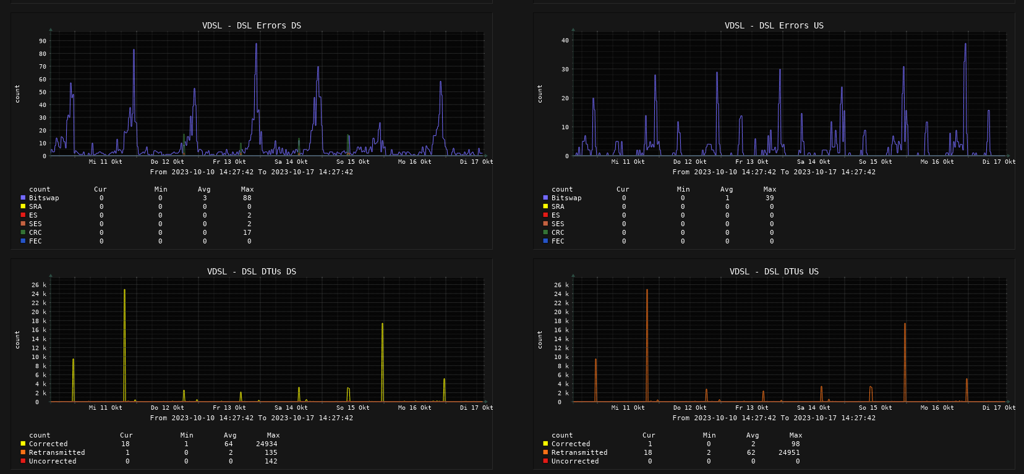
Task: Click the CRC color swatch in DSL Errors DS legend
Action: (23, 232)
